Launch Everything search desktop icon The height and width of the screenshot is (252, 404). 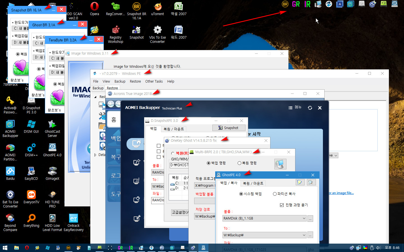(x=31, y=220)
